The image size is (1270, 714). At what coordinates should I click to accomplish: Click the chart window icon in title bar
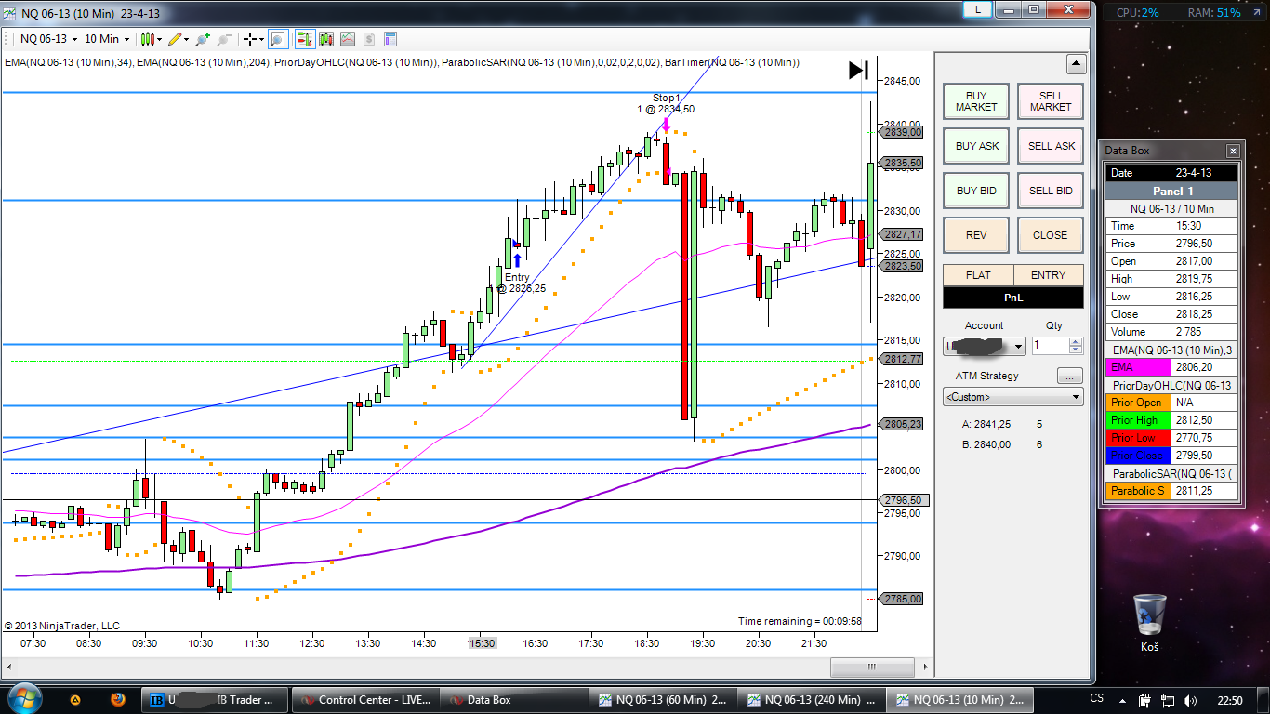pyautogui.click(x=9, y=13)
